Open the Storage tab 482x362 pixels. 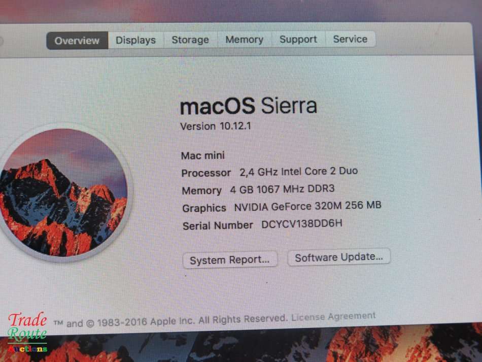click(190, 40)
